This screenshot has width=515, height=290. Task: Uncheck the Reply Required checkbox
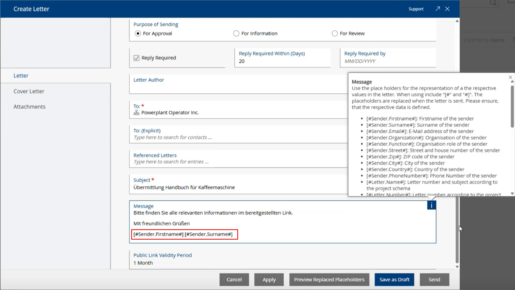pos(136,58)
